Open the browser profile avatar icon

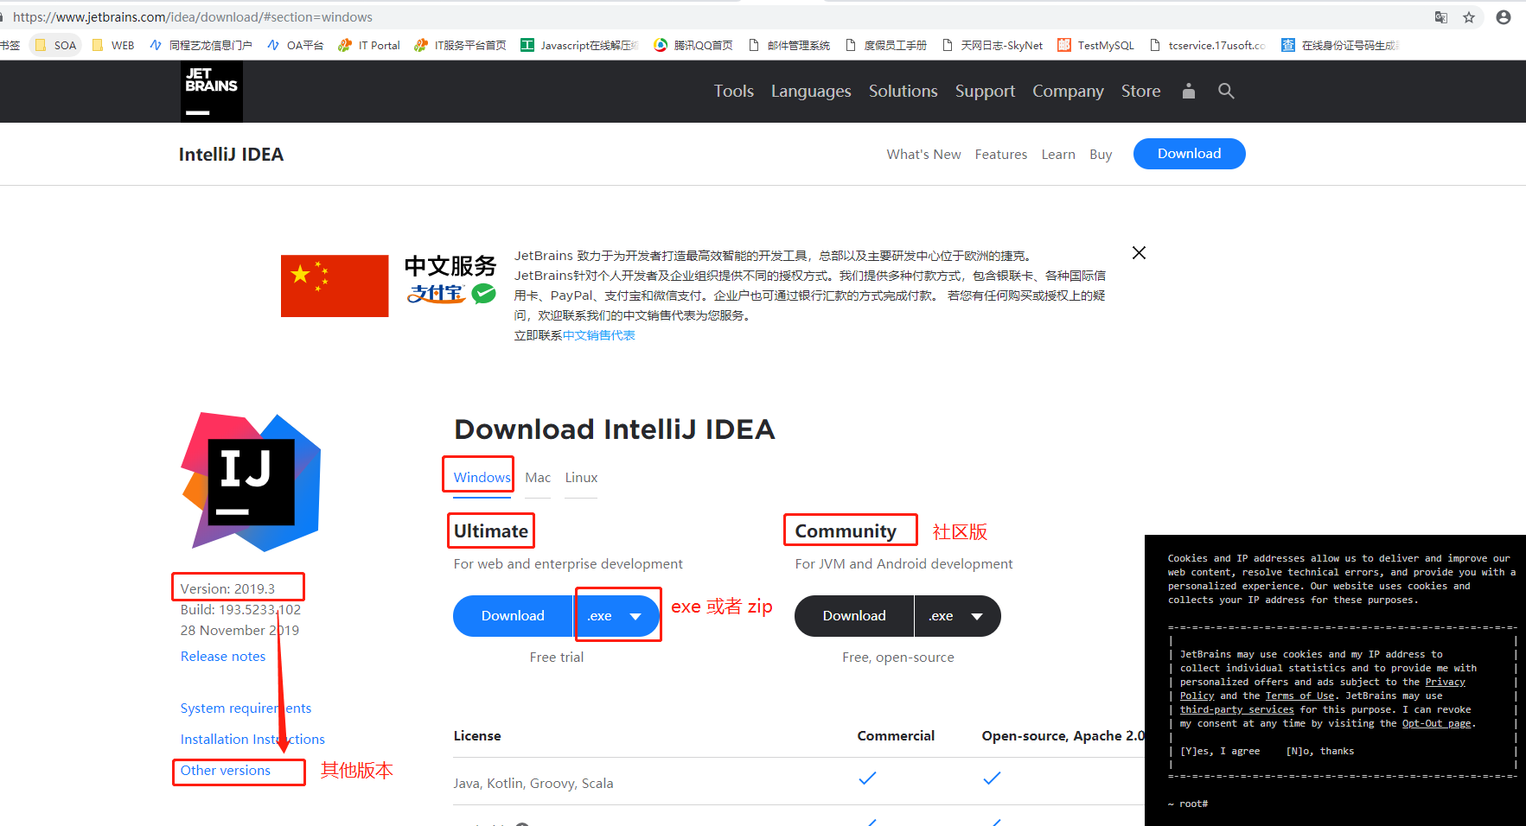pyautogui.click(x=1504, y=17)
